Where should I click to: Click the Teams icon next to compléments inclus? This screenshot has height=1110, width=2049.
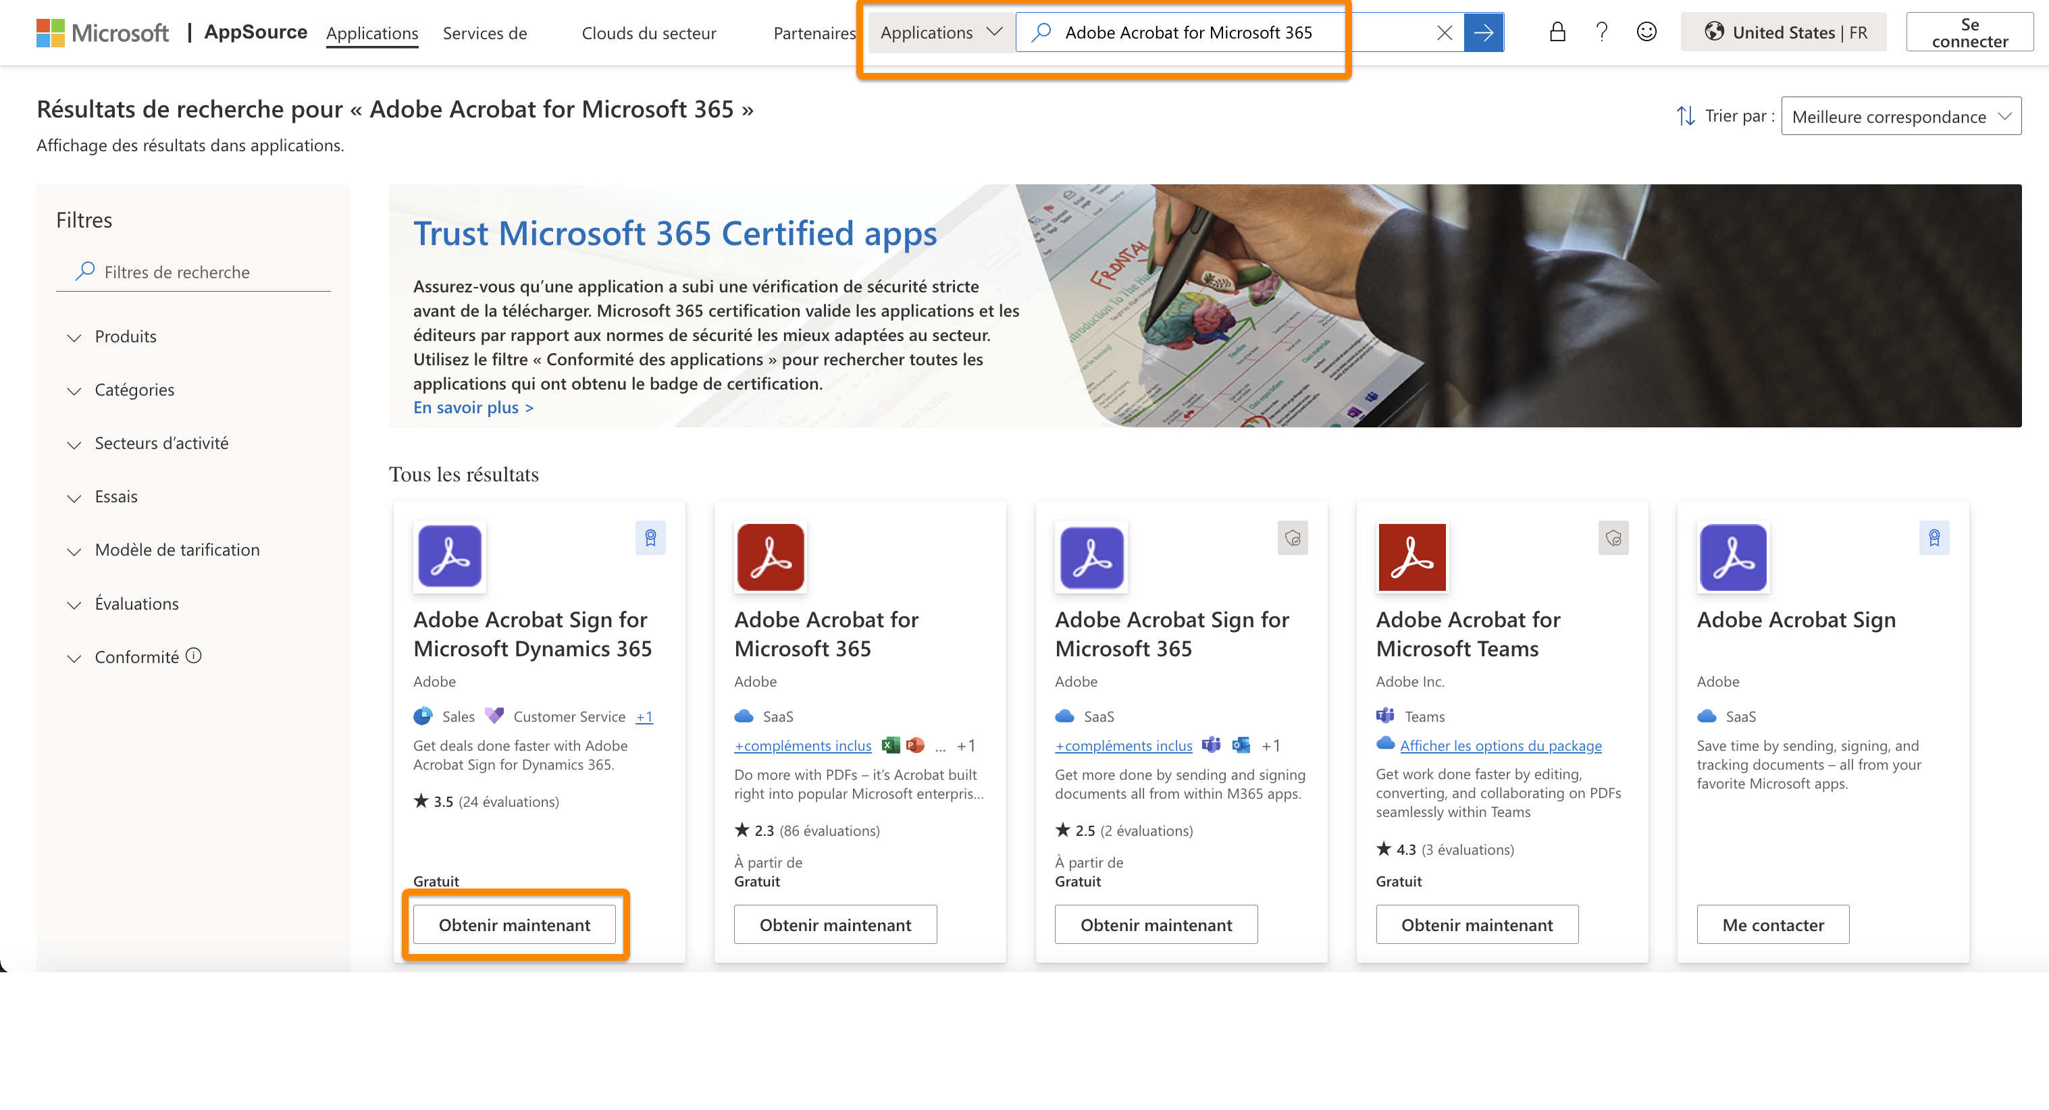[x=1212, y=746]
